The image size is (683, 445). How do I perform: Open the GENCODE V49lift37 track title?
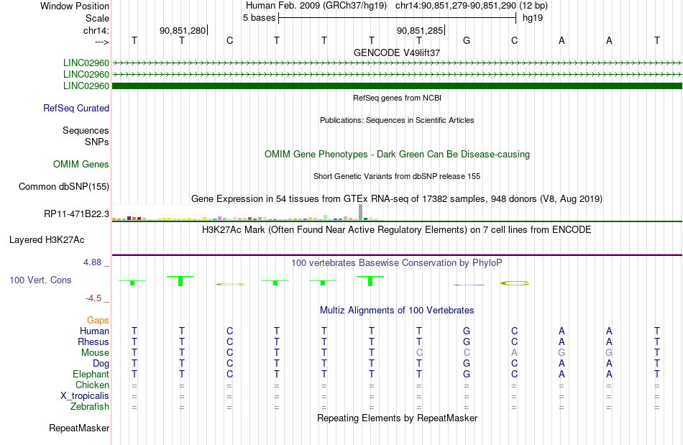pos(396,52)
